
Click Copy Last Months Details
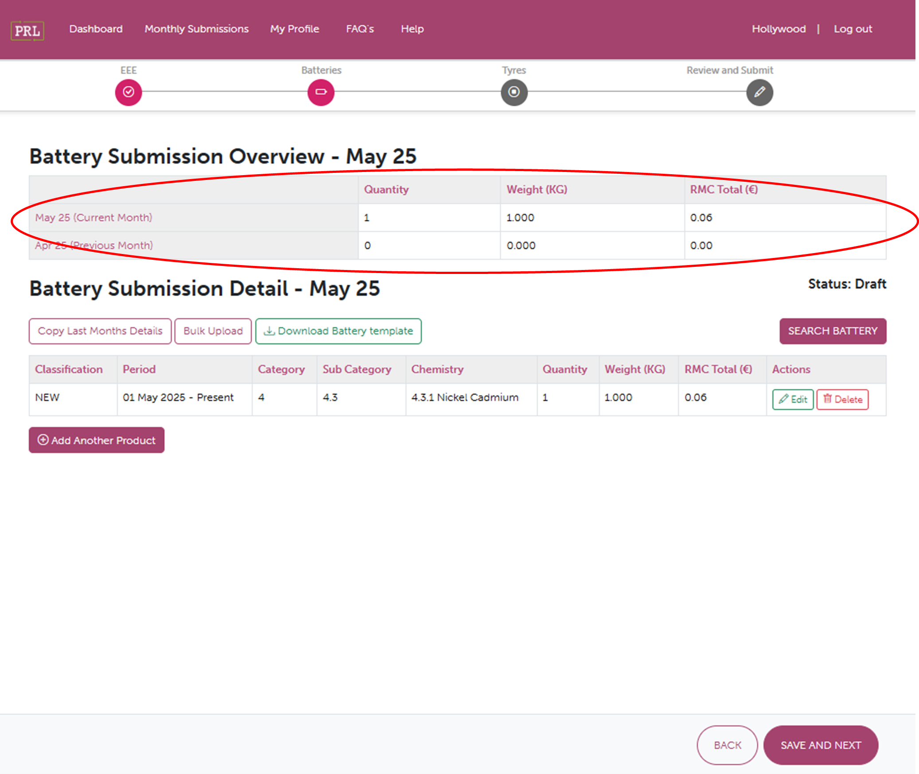click(100, 331)
